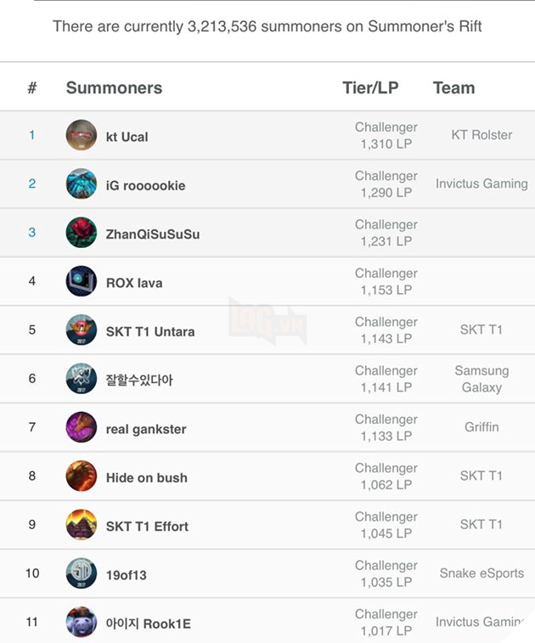This screenshot has height=643, width=535.
Task: Click ROX lava's profile icon
Action: point(82,281)
